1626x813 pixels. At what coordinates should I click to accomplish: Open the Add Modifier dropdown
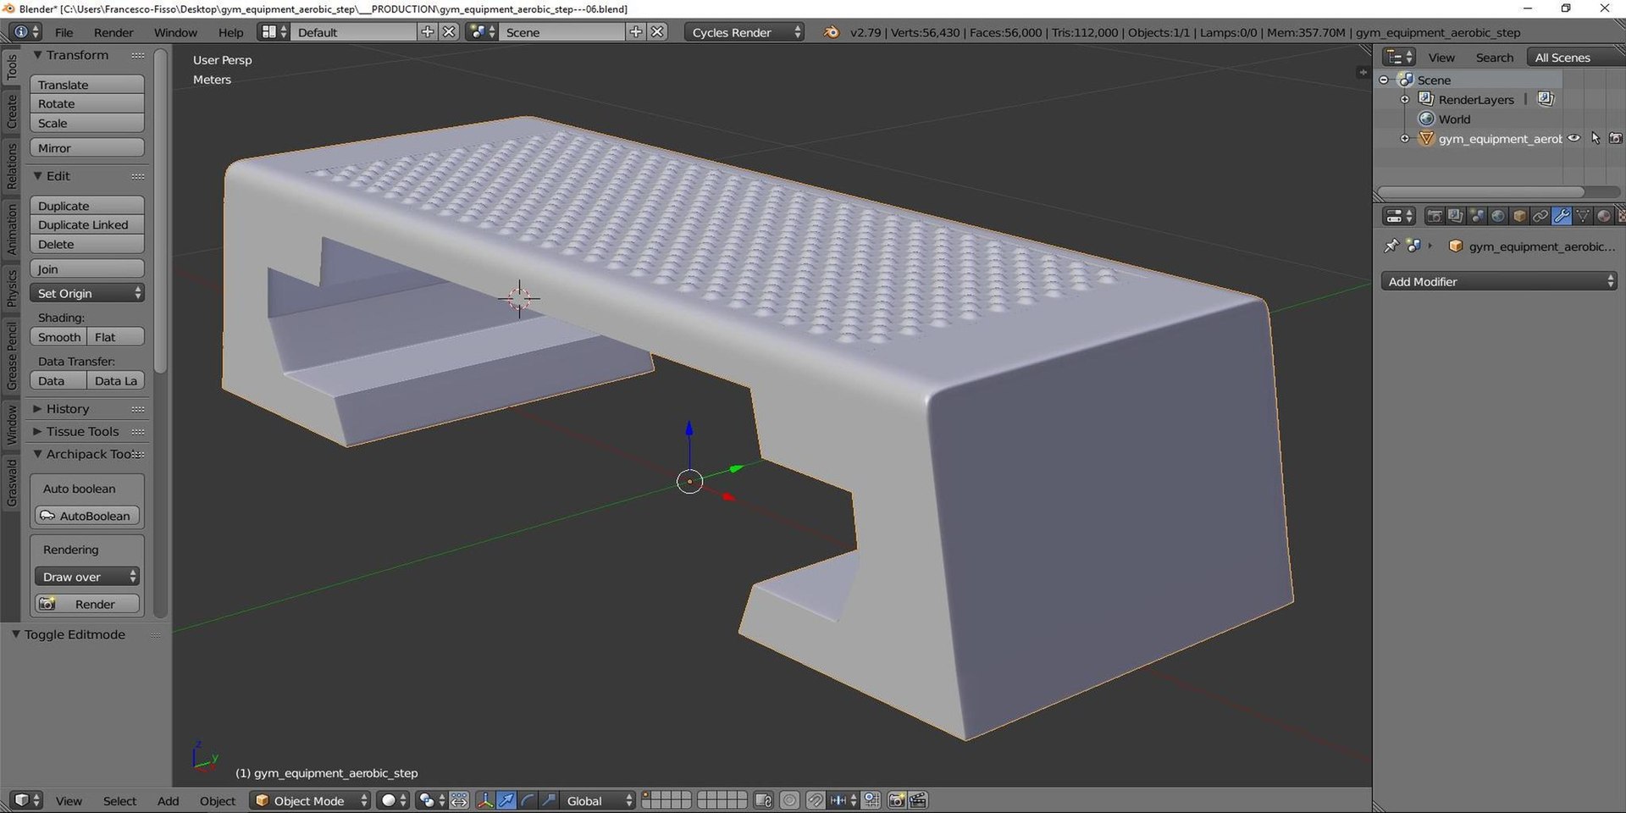pos(1499,281)
